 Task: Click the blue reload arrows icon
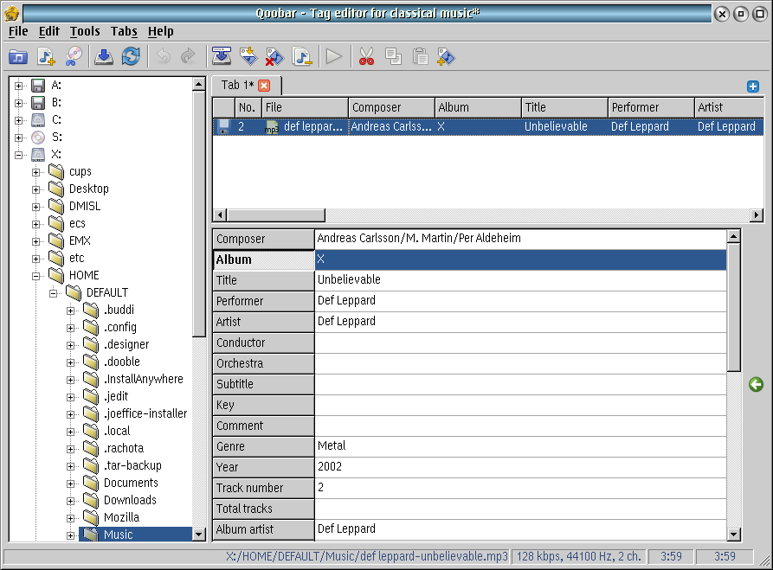131,57
